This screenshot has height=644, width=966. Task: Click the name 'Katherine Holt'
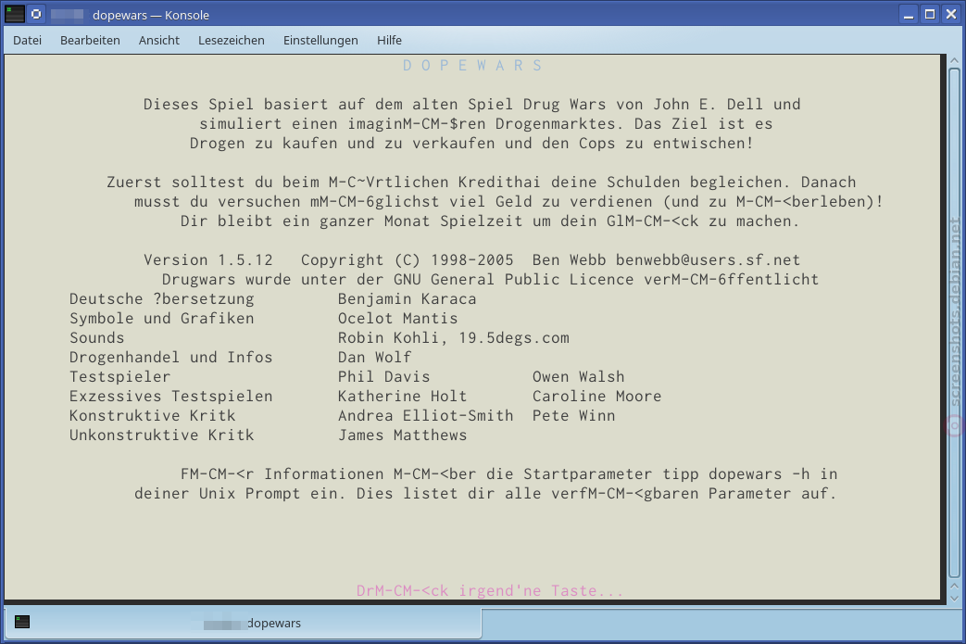coord(402,397)
